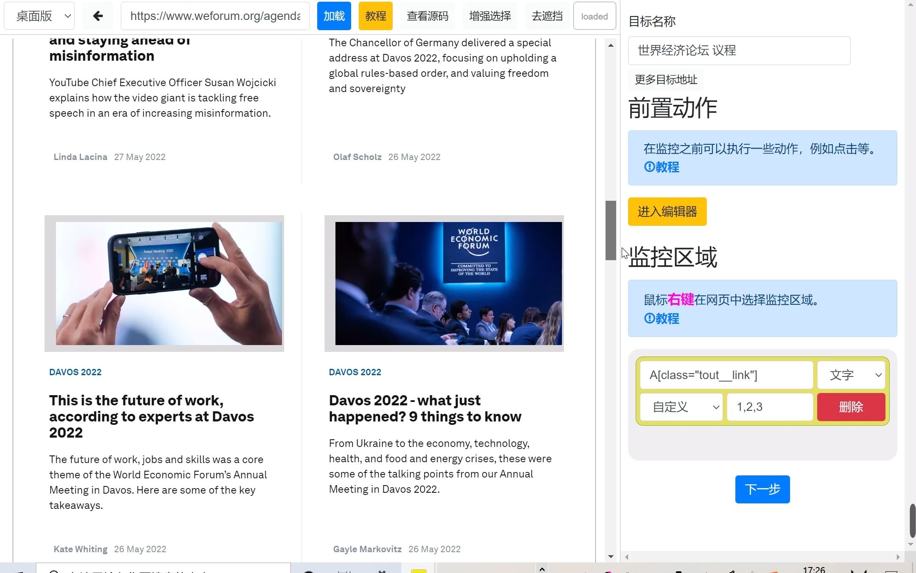
Task: Open the 文字 type dropdown
Action: [851, 375]
